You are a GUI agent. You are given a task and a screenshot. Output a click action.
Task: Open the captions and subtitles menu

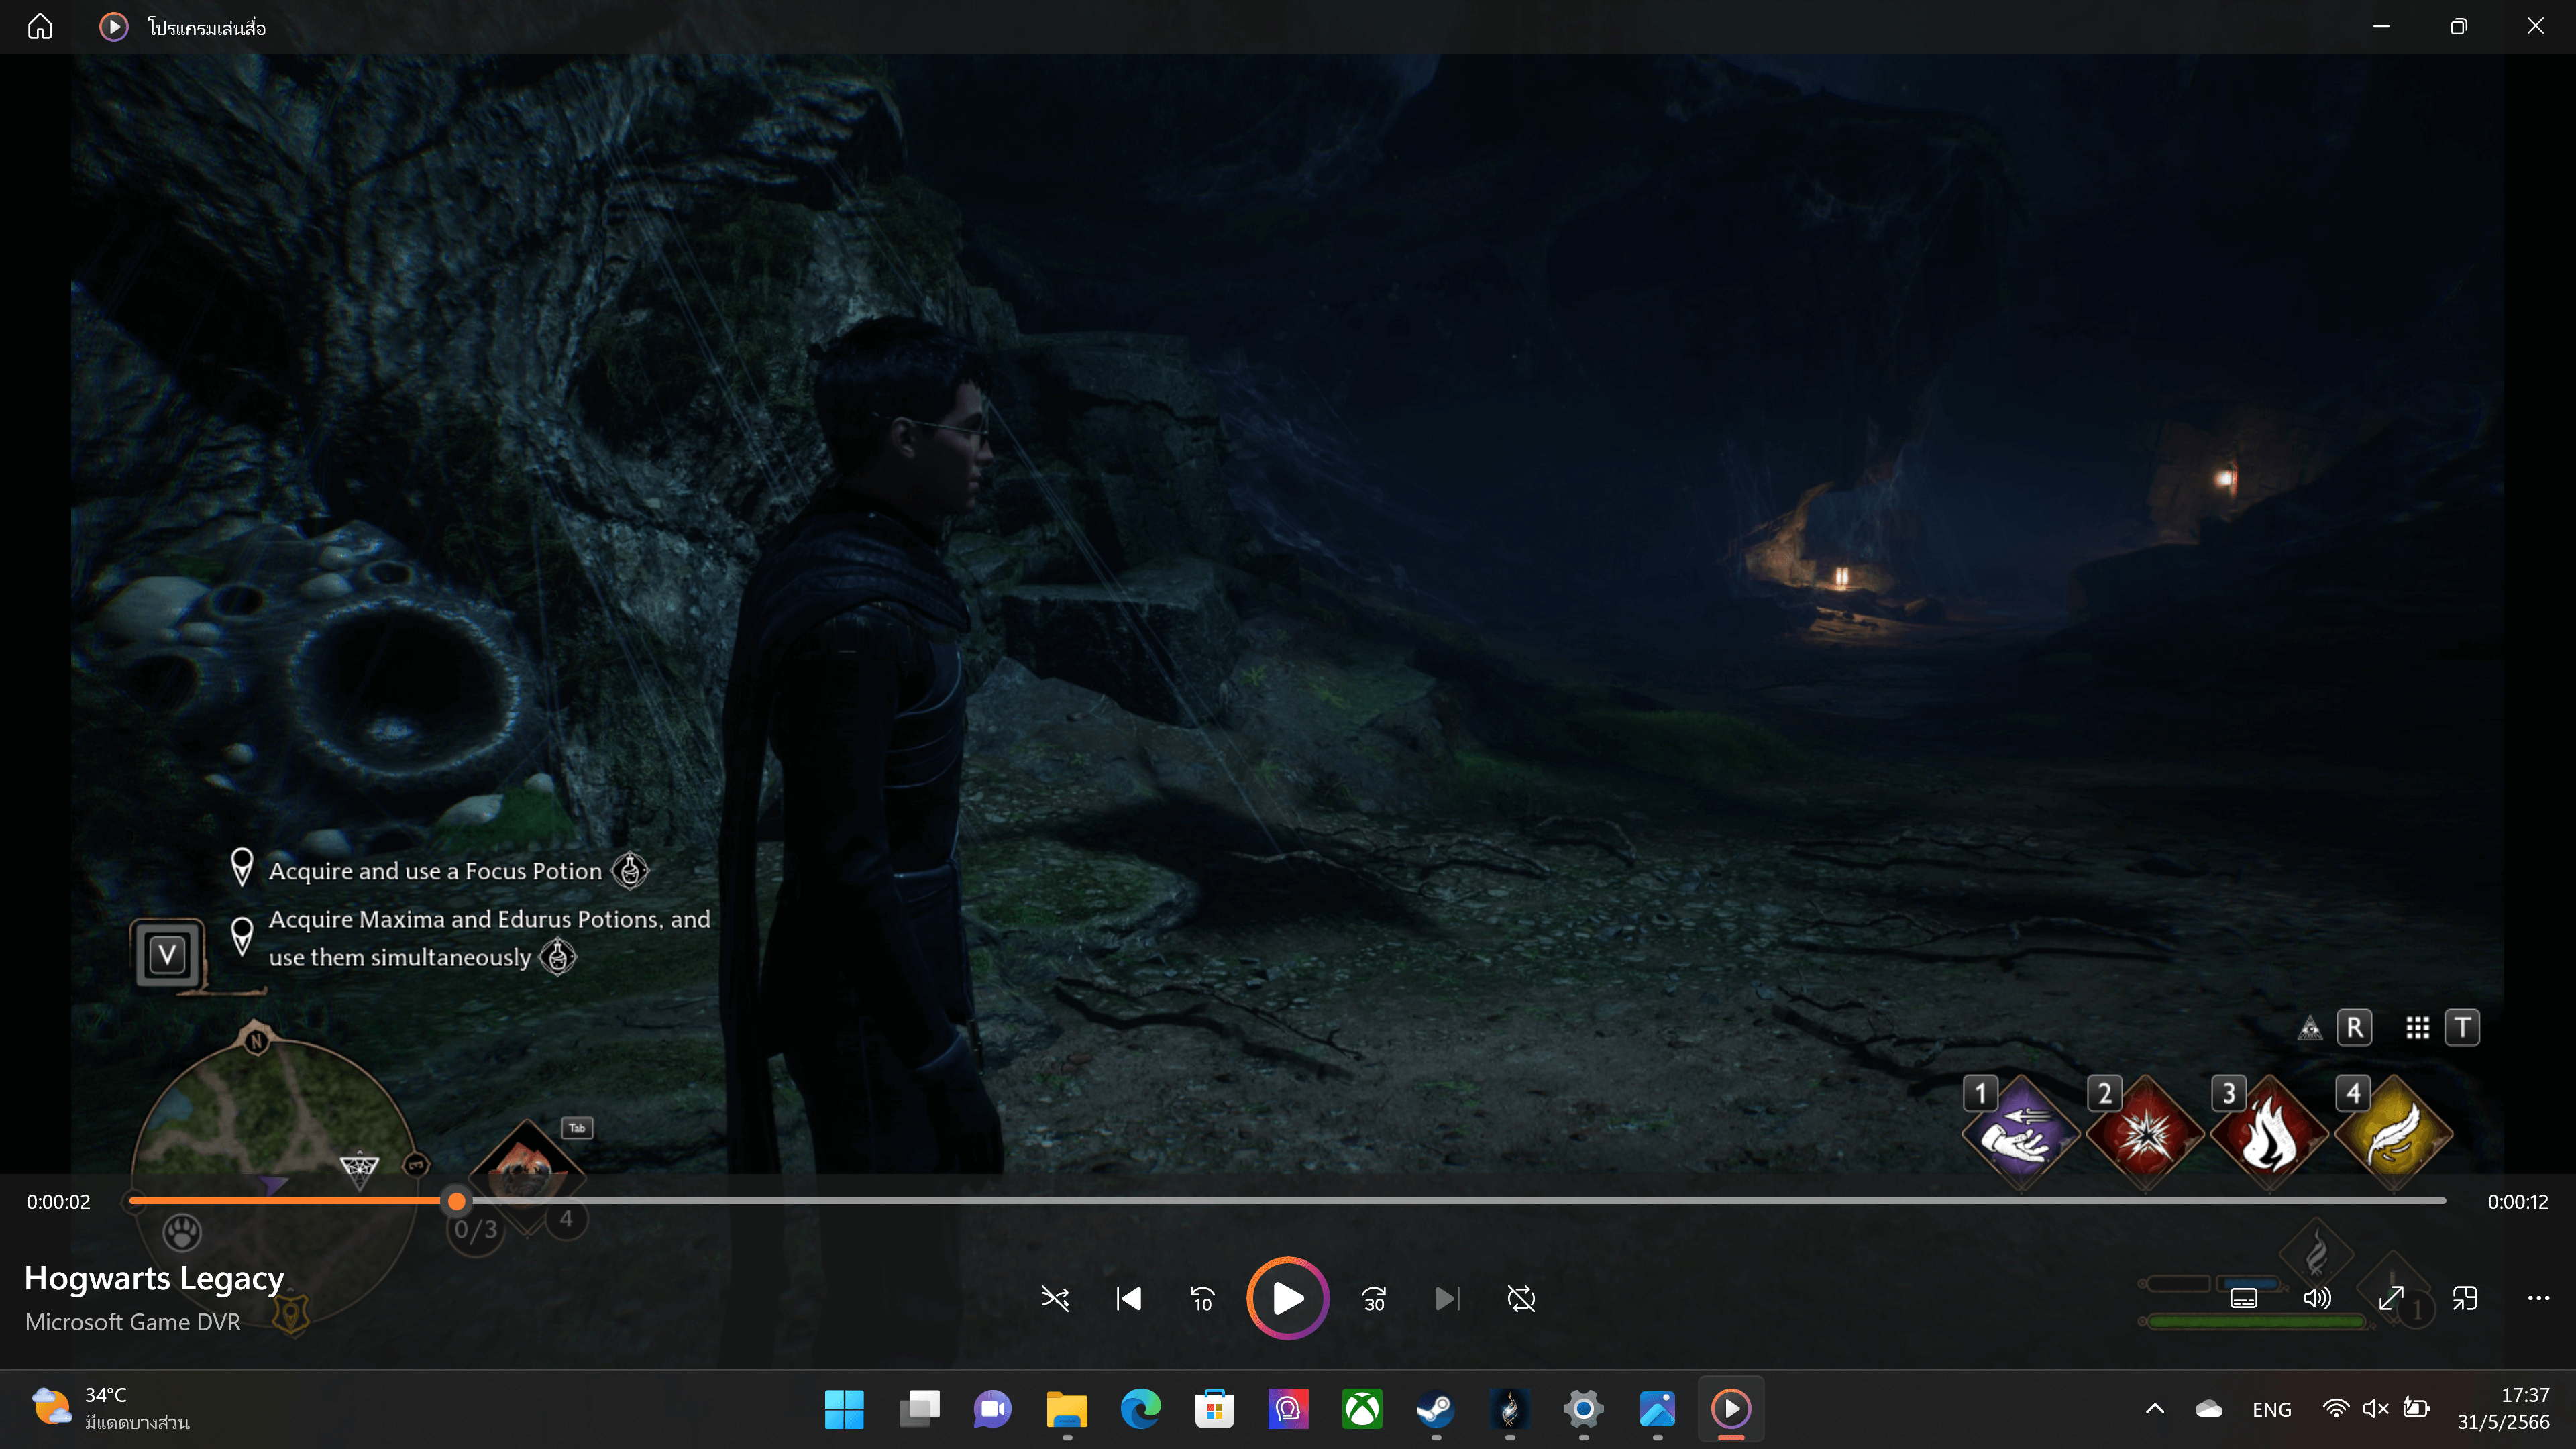click(2244, 1299)
